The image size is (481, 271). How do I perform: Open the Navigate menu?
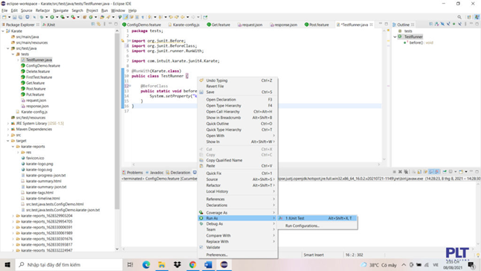click(61, 10)
